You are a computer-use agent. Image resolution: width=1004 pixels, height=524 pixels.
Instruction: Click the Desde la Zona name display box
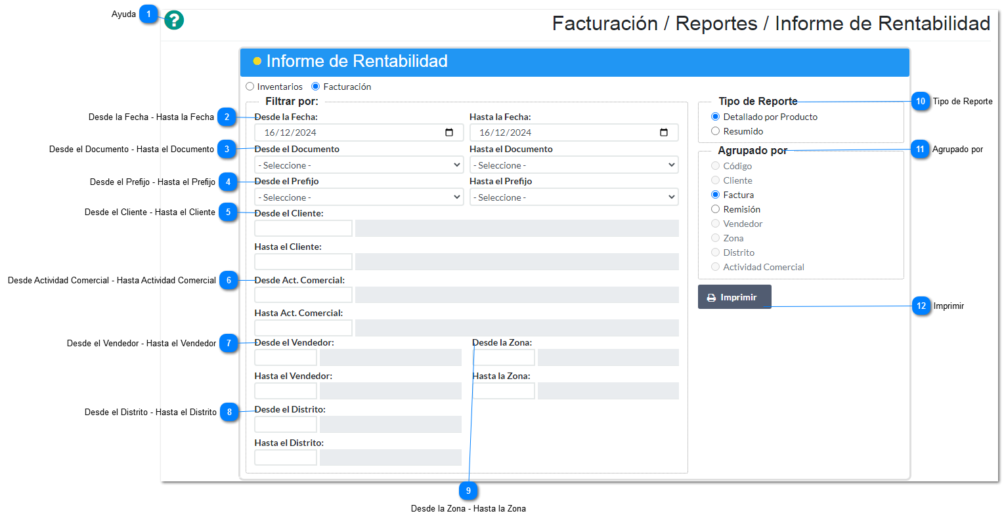(x=608, y=357)
